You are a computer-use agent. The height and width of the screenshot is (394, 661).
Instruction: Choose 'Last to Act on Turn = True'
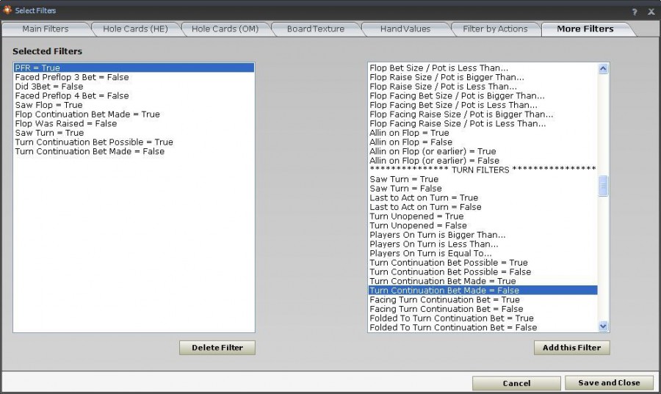pos(424,197)
